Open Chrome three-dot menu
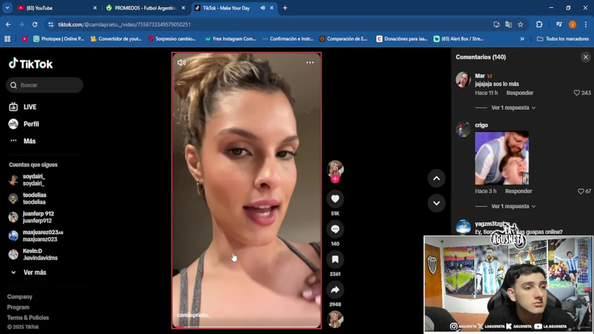 [586, 24]
